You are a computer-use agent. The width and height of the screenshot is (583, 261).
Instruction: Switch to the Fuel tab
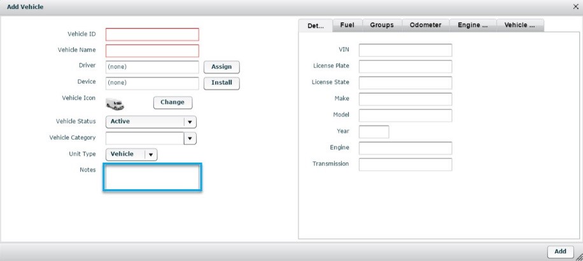[347, 25]
